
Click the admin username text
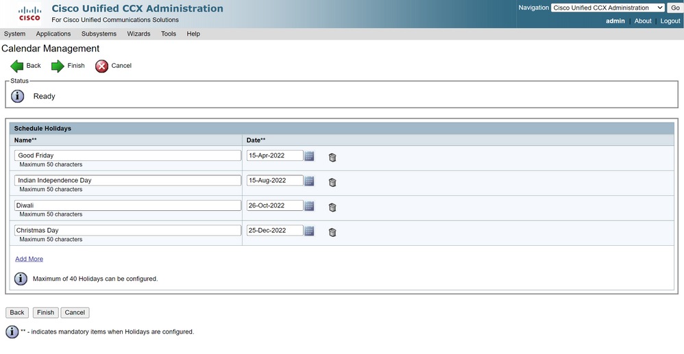click(615, 21)
